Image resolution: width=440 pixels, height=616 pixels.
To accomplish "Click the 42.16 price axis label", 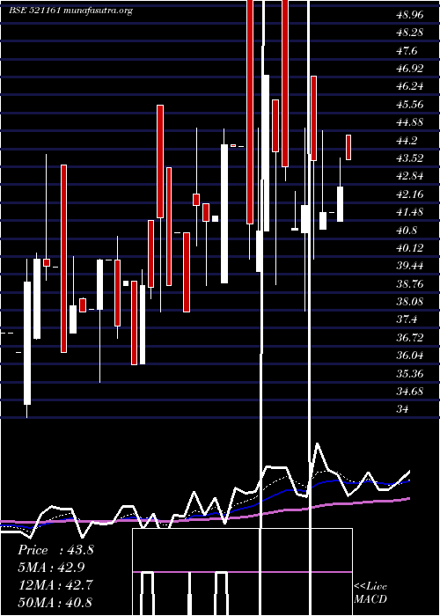I will click(410, 194).
